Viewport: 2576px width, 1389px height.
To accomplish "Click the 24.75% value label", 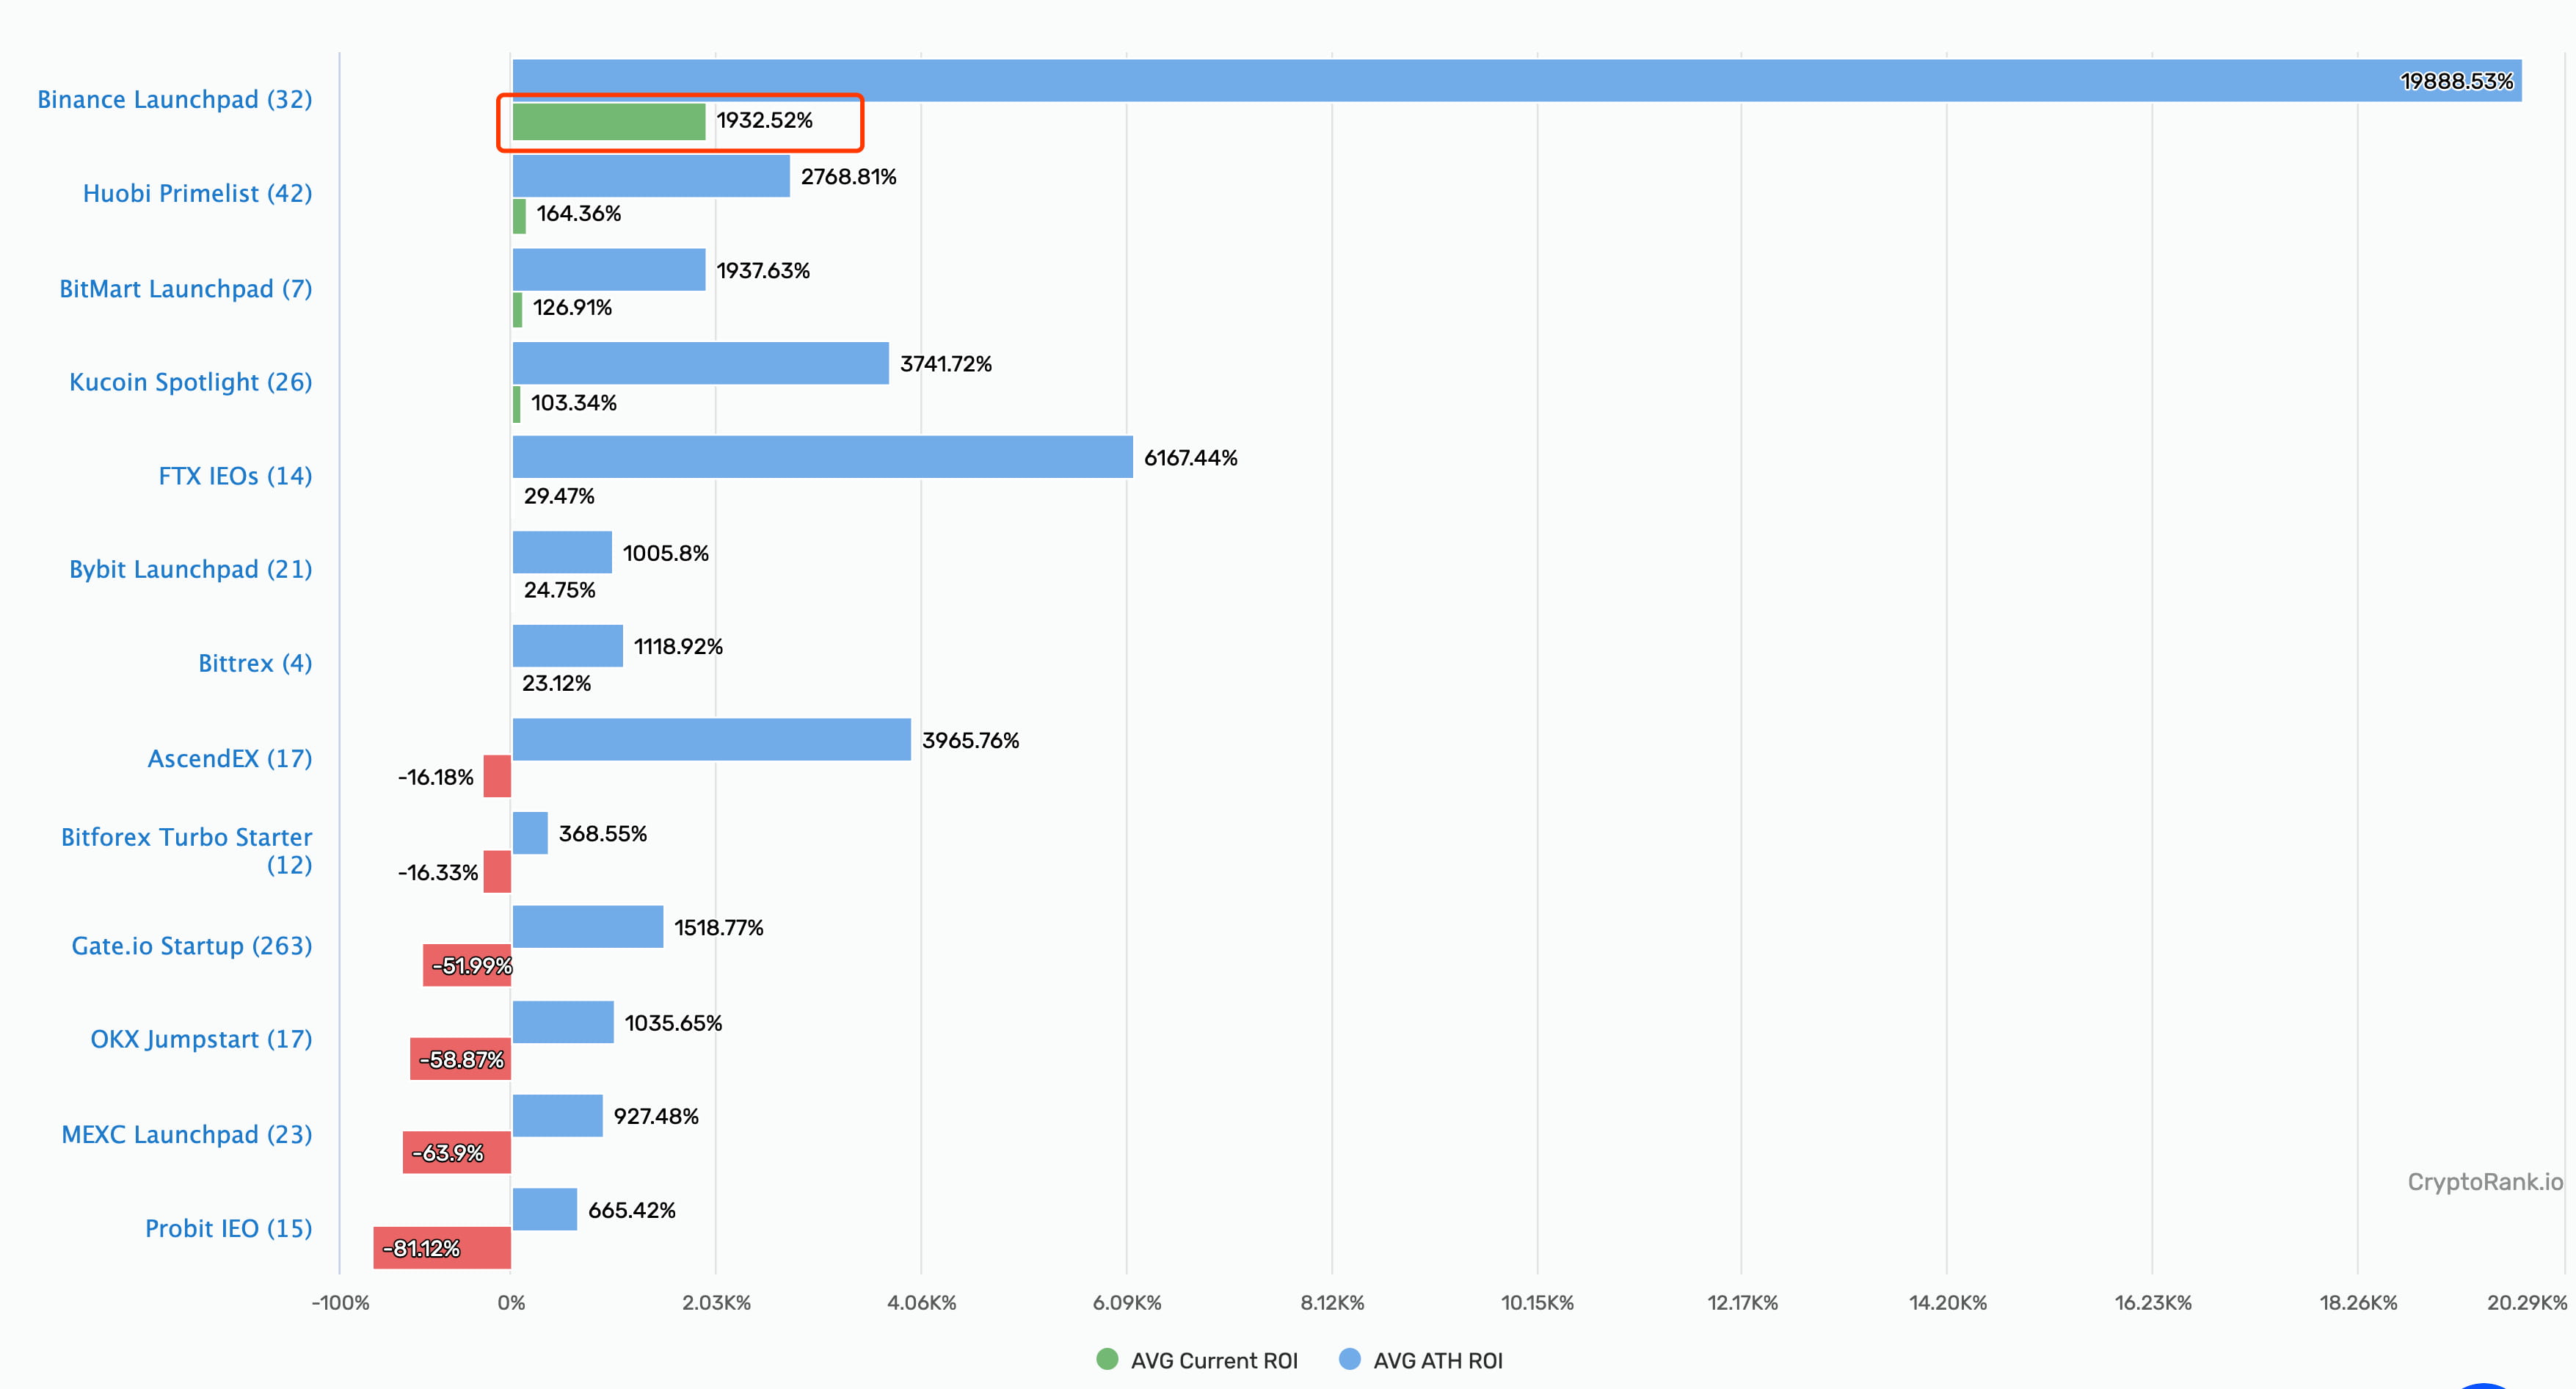I will coord(559,590).
